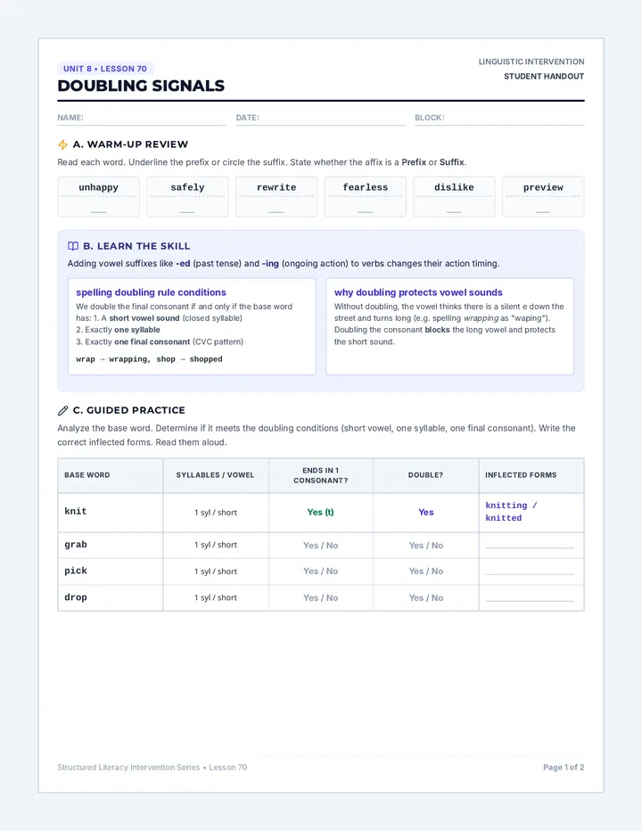
Task: Click the pencil Guided Practice icon
Action: 62,410
